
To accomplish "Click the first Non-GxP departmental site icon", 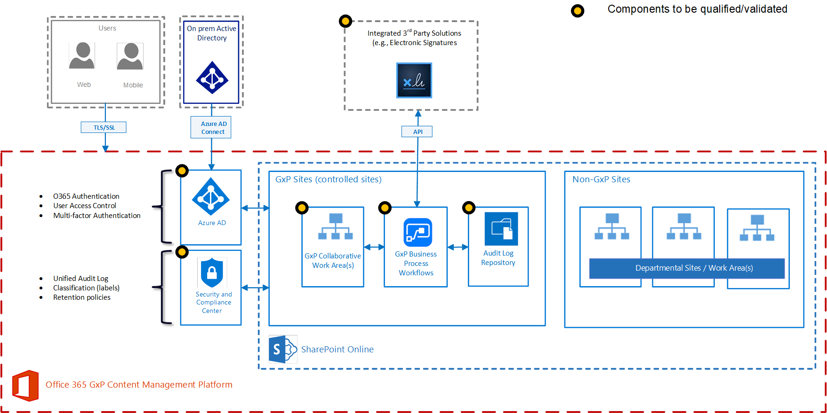I will (x=612, y=226).
